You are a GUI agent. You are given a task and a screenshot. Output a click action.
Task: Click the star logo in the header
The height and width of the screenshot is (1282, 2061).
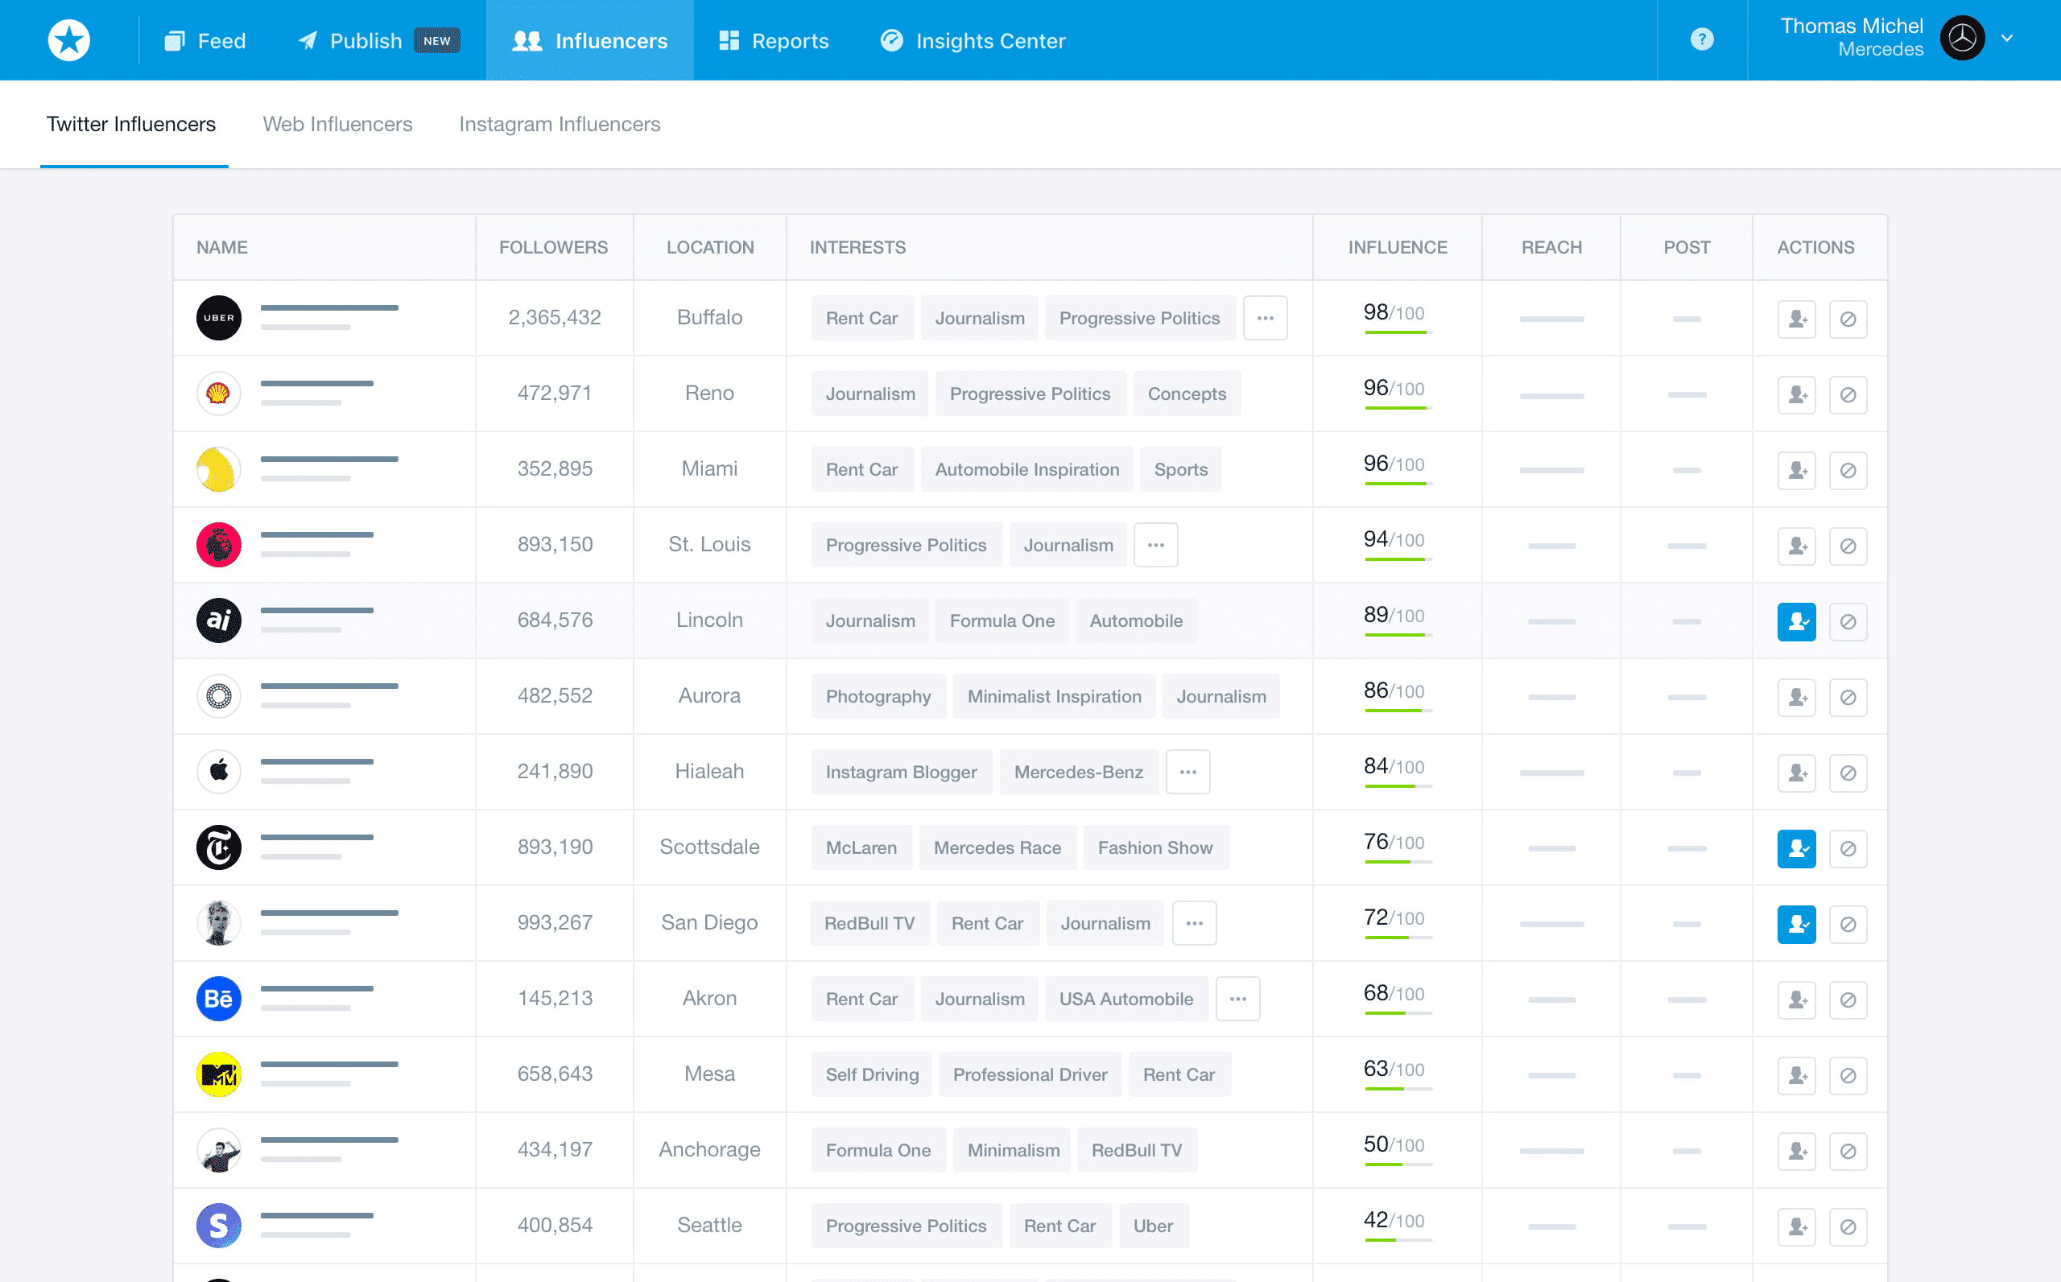pyautogui.click(x=68, y=40)
